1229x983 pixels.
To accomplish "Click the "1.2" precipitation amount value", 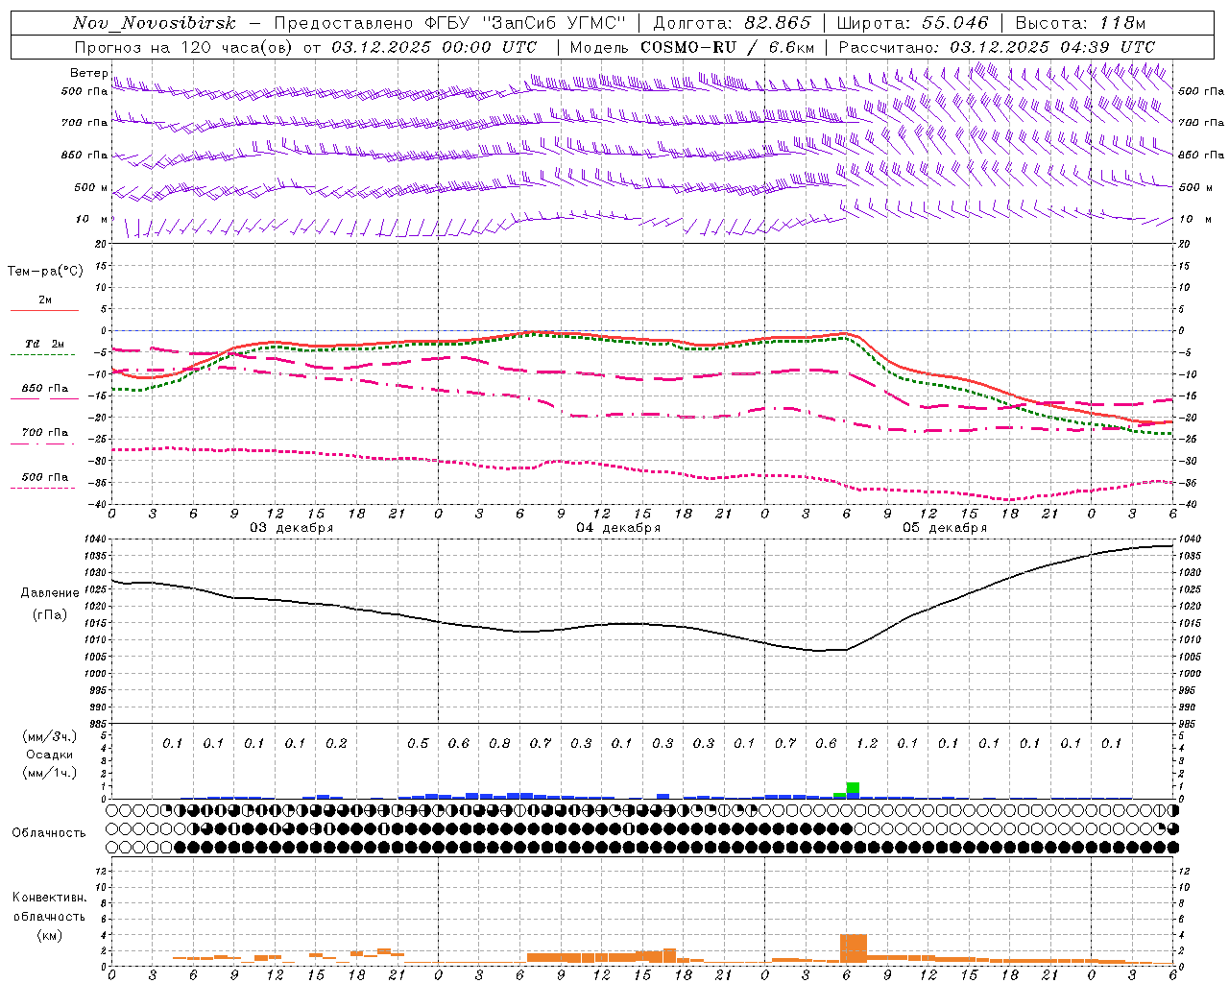I will tap(867, 743).
